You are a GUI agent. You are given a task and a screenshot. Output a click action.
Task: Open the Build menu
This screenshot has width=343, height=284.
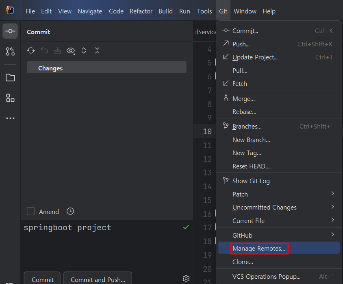click(165, 11)
